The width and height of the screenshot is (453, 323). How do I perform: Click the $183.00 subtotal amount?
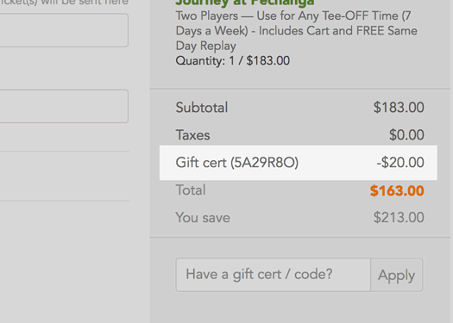[x=399, y=108]
